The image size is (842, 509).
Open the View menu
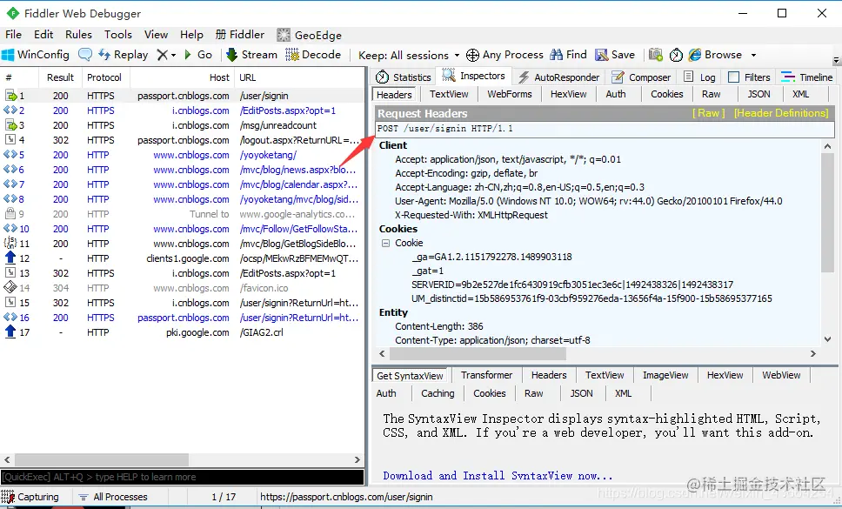(156, 35)
